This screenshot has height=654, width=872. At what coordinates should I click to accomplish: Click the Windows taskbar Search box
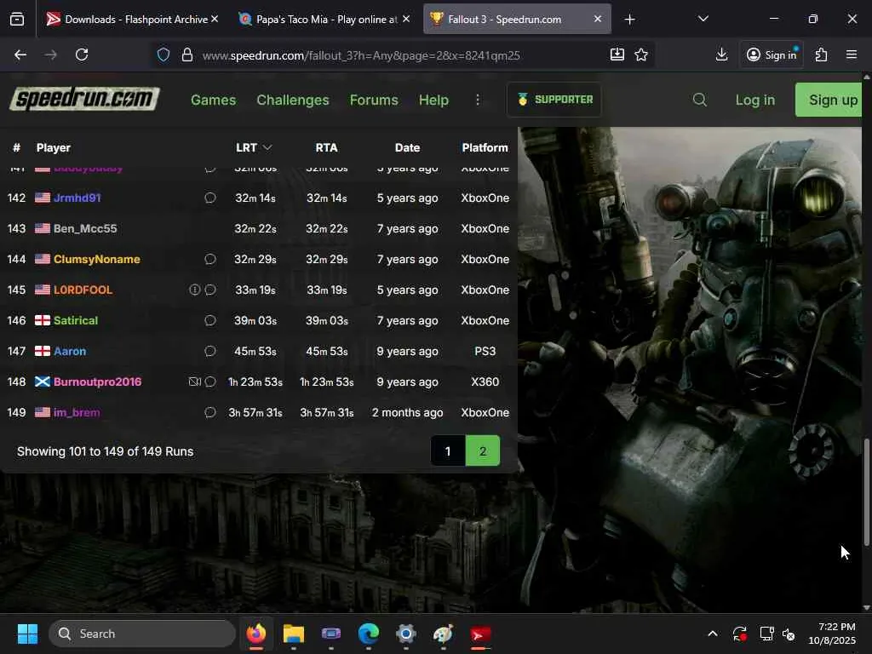point(142,634)
